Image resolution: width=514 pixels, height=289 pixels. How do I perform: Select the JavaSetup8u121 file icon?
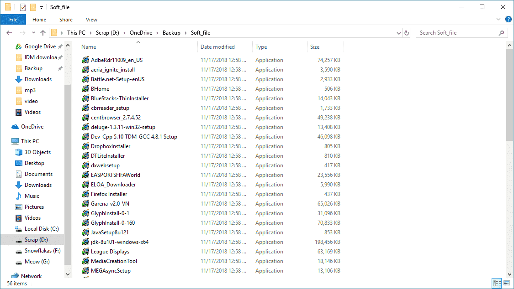[x=85, y=232]
